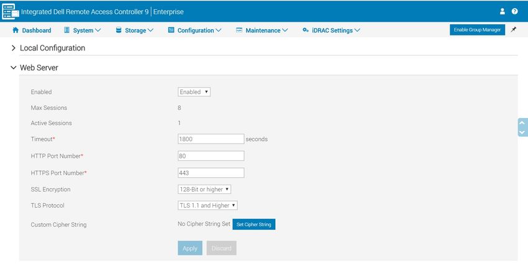Image resolution: width=528 pixels, height=271 pixels.
Task: Click the Discard button
Action: click(221, 248)
